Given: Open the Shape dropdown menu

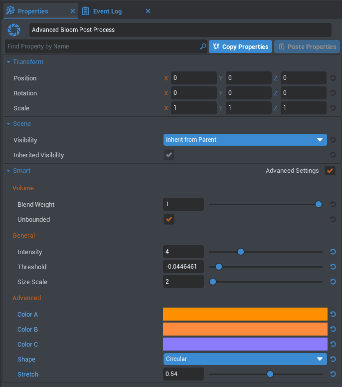Looking at the screenshot, I should (245, 359).
